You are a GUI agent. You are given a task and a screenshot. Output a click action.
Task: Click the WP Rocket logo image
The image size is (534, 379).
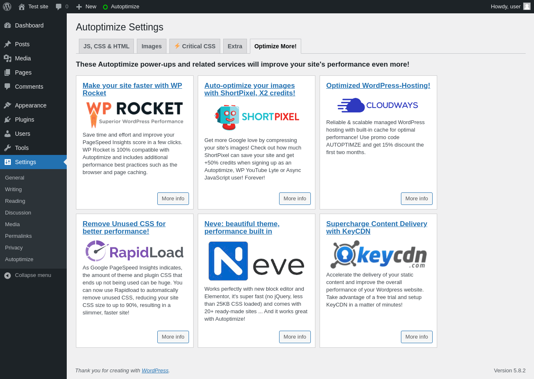tap(135, 115)
